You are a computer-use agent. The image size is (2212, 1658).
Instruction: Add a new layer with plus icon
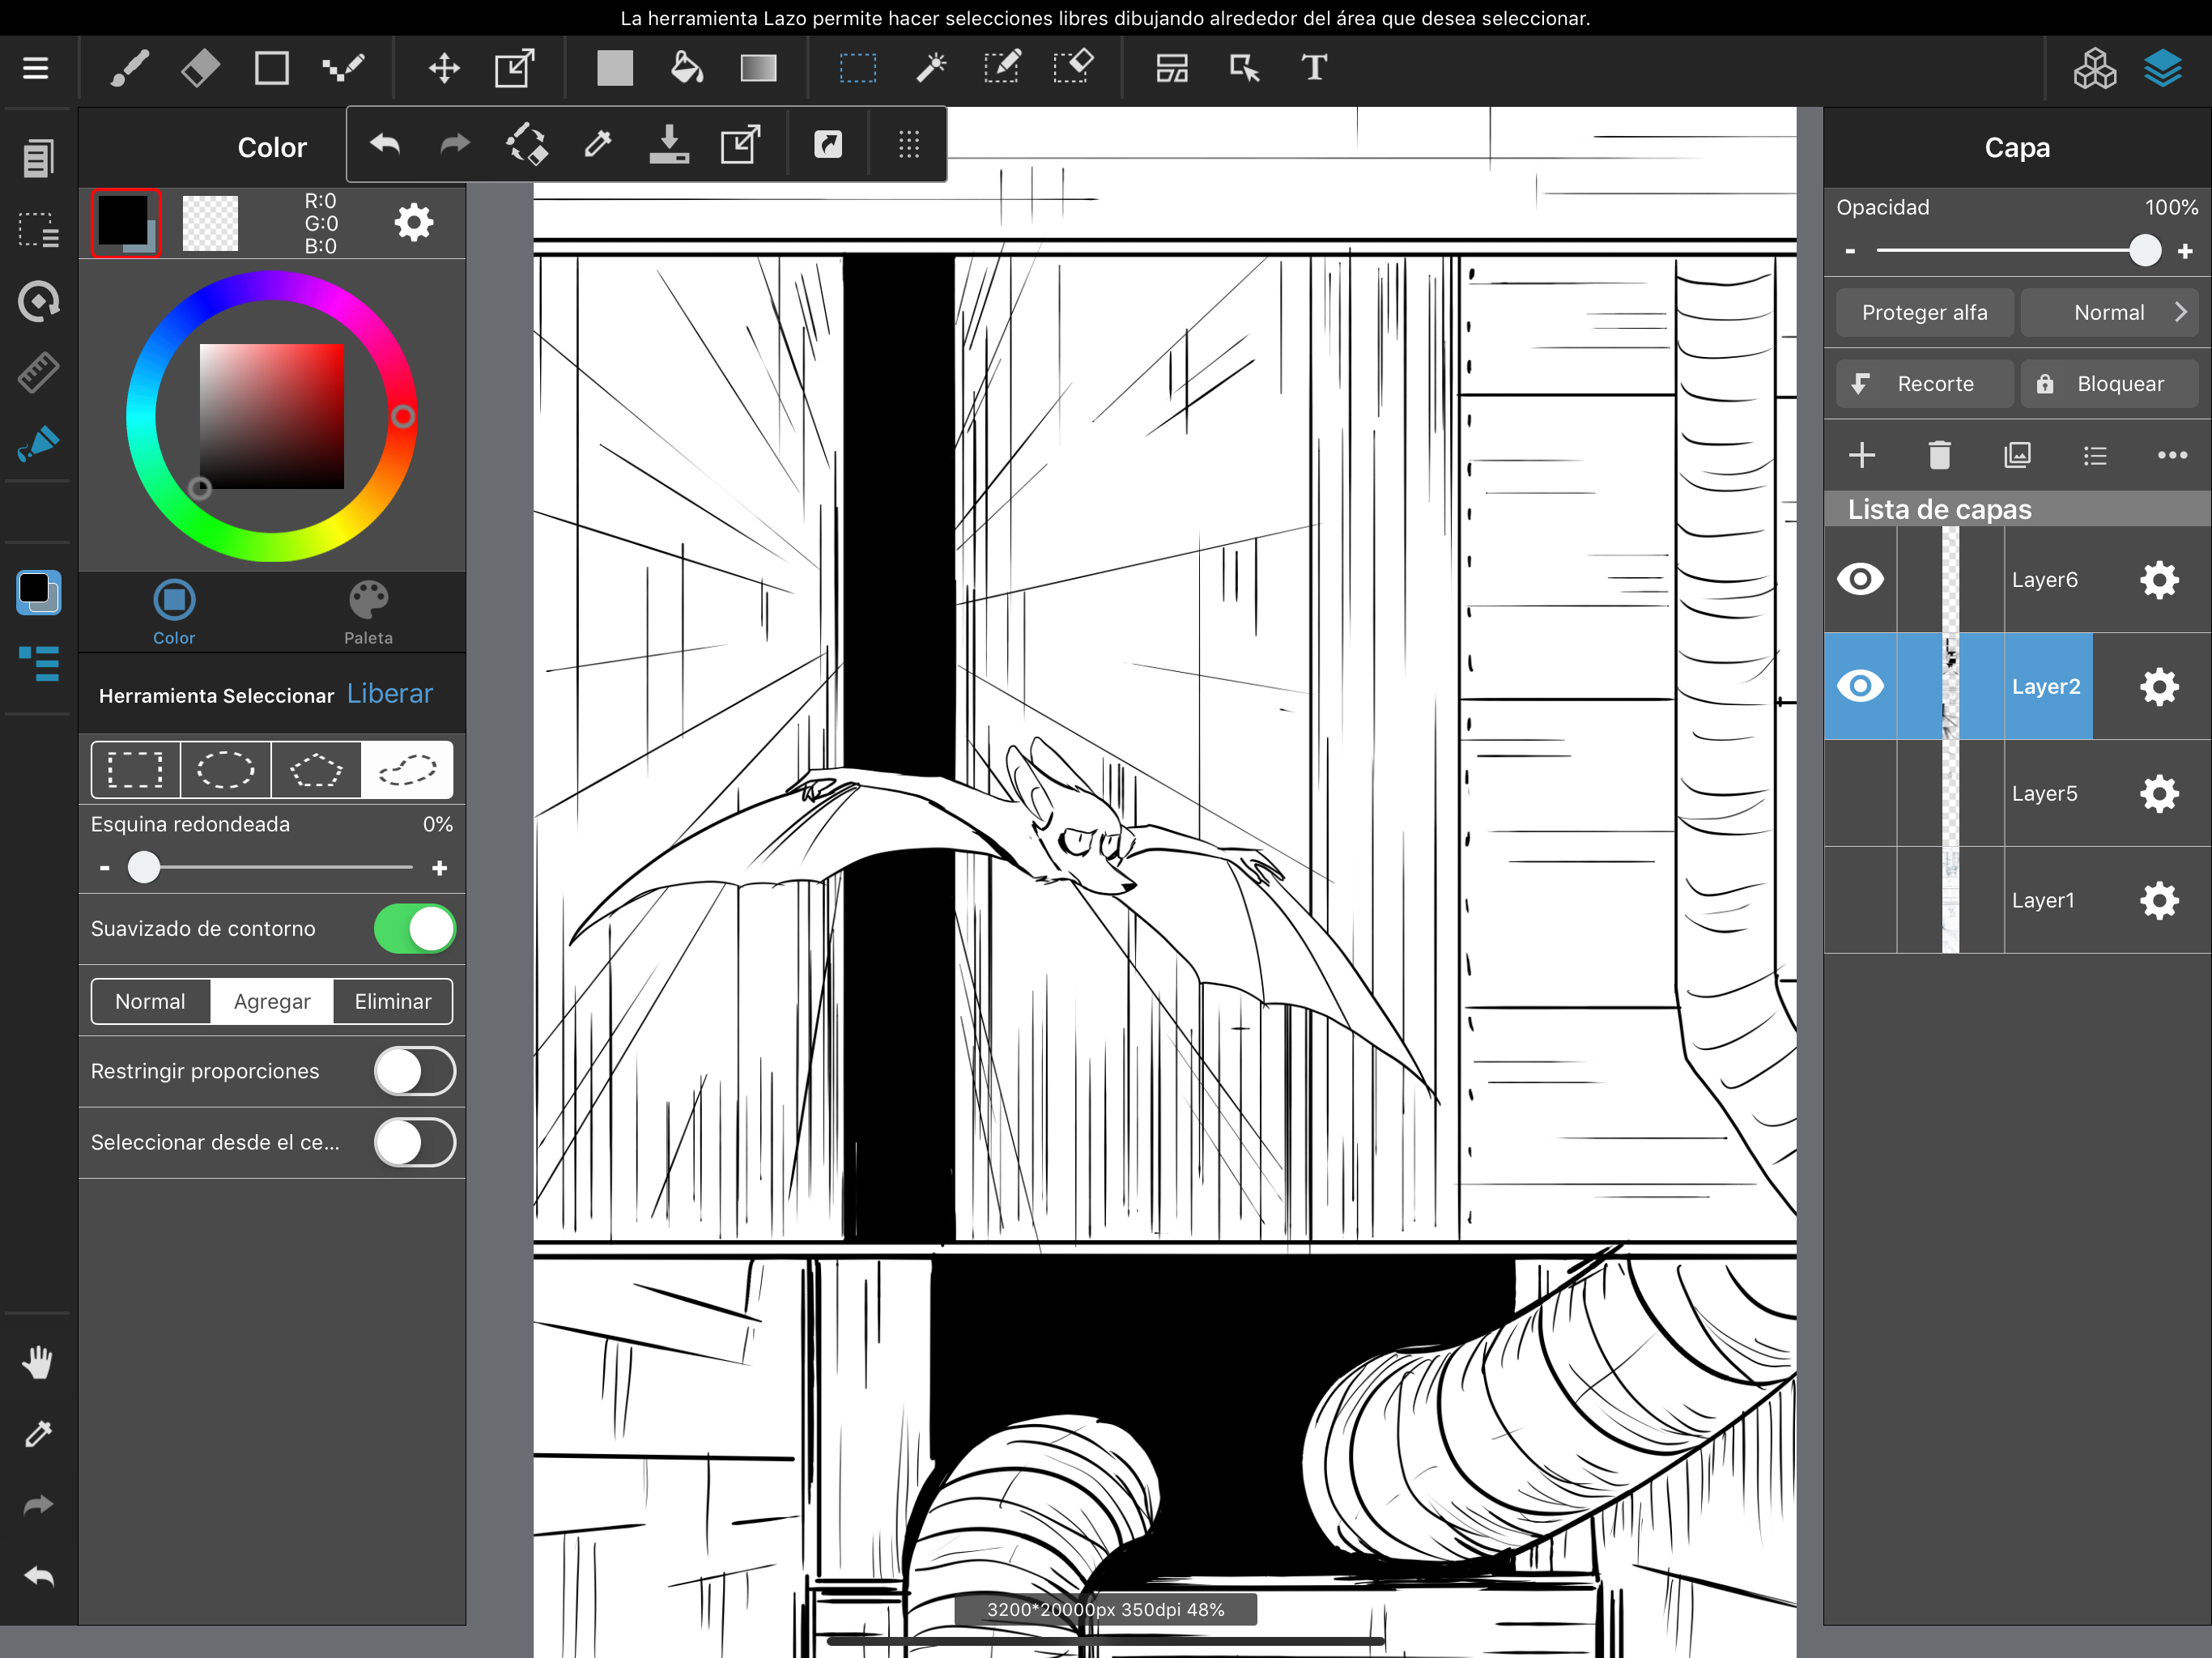point(1862,456)
